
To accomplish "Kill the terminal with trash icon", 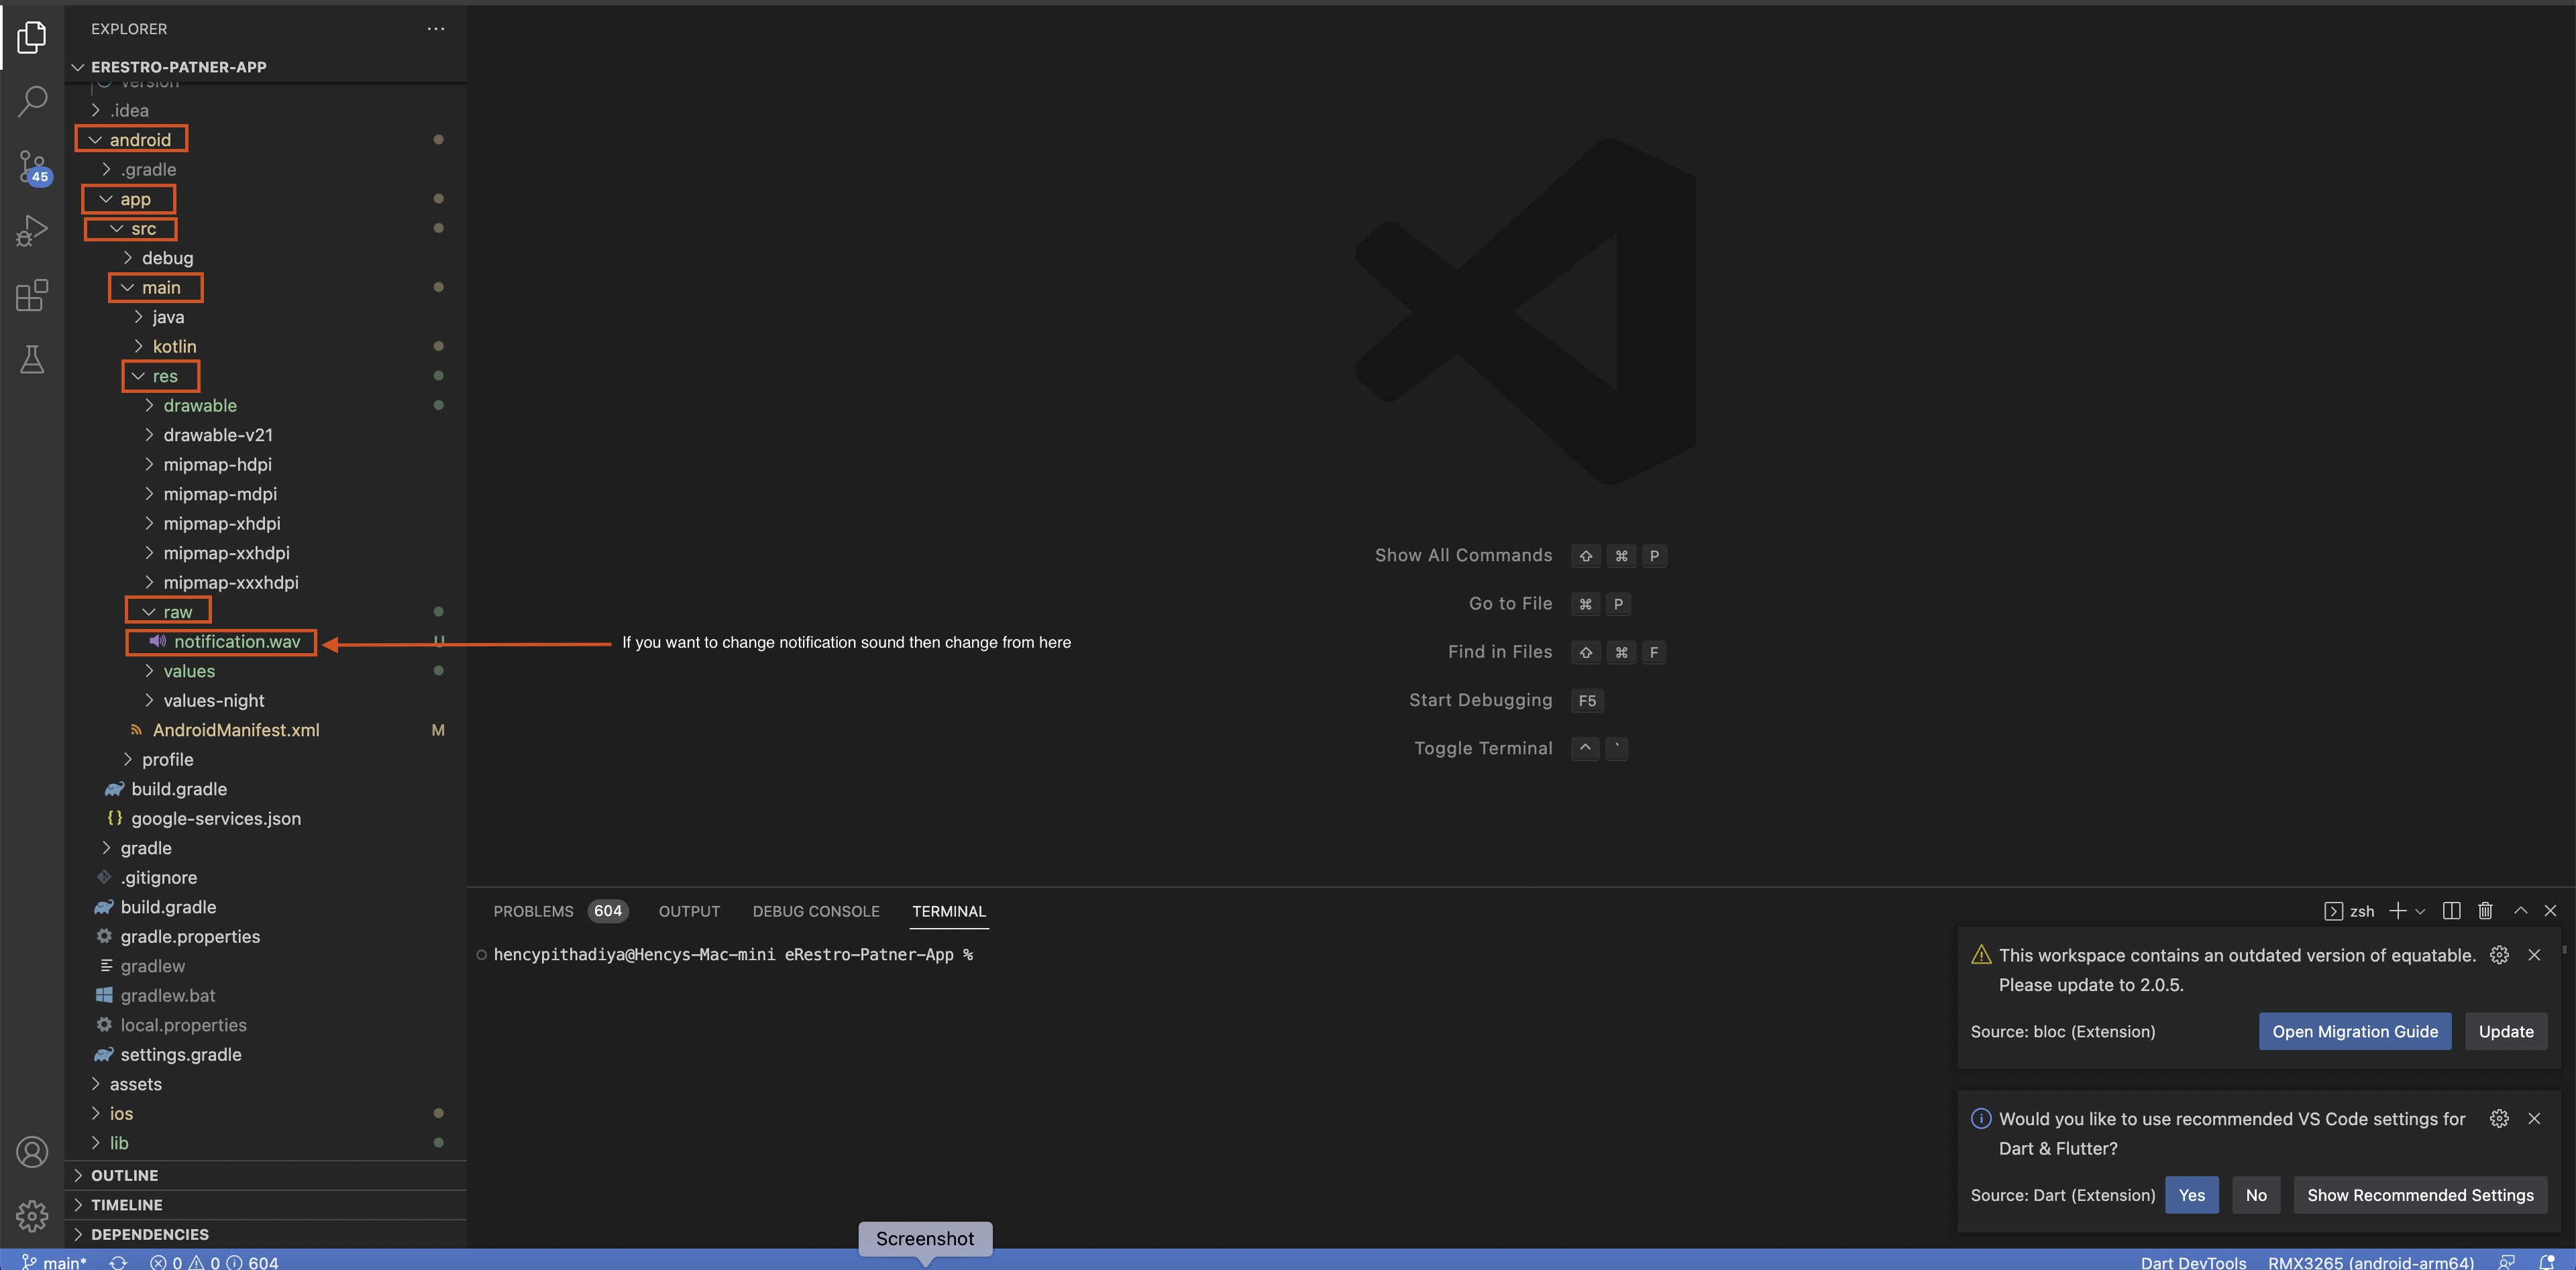I will 2485,911.
